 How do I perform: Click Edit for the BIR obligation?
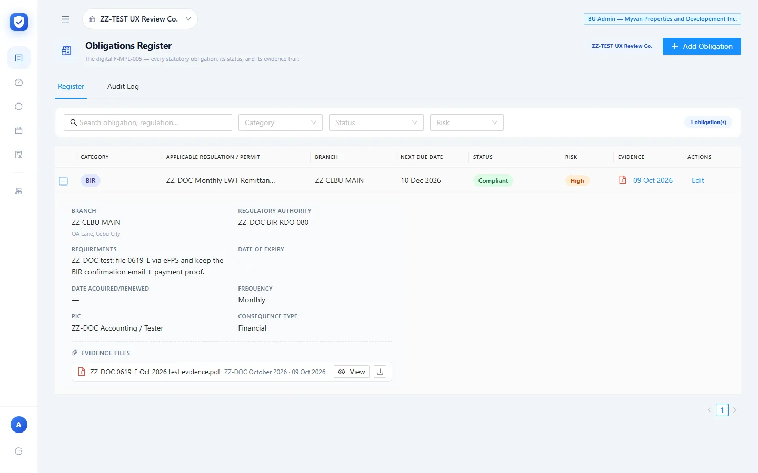point(698,180)
